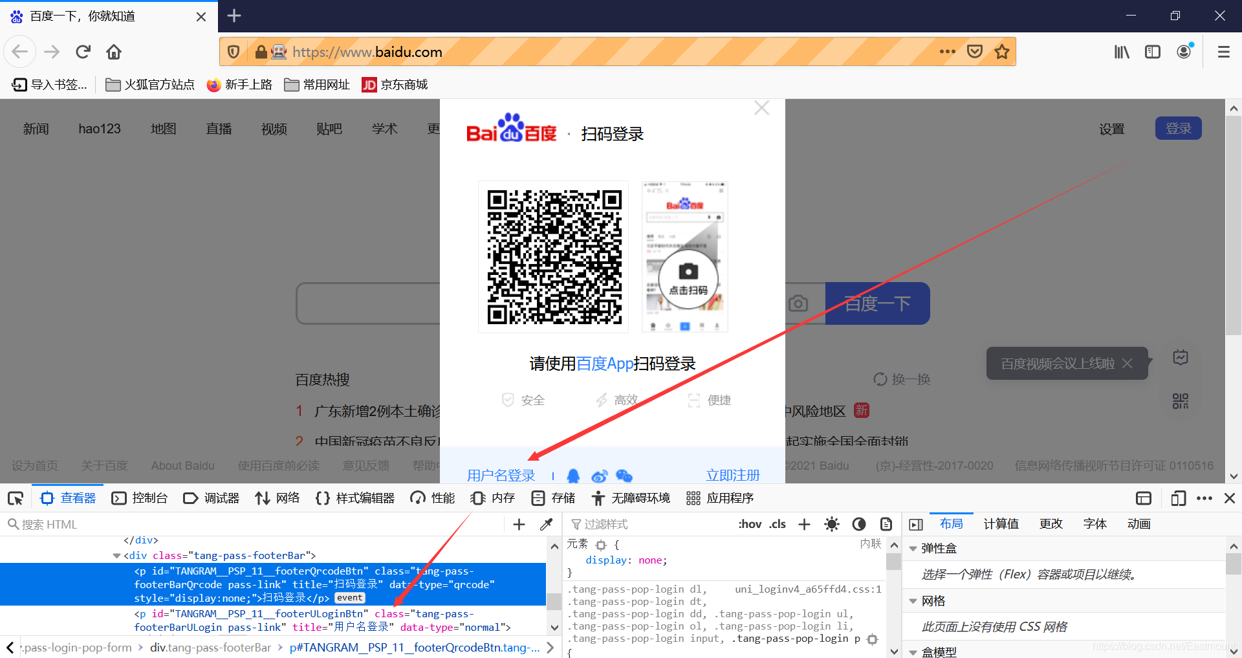The image size is (1242, 658).
Task: Open Firefox account profile icon
Action: pyautogui.click(x=1184, y=52)
